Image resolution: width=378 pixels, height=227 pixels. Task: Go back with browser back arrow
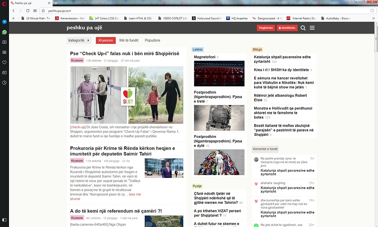(x=14, y=10)
